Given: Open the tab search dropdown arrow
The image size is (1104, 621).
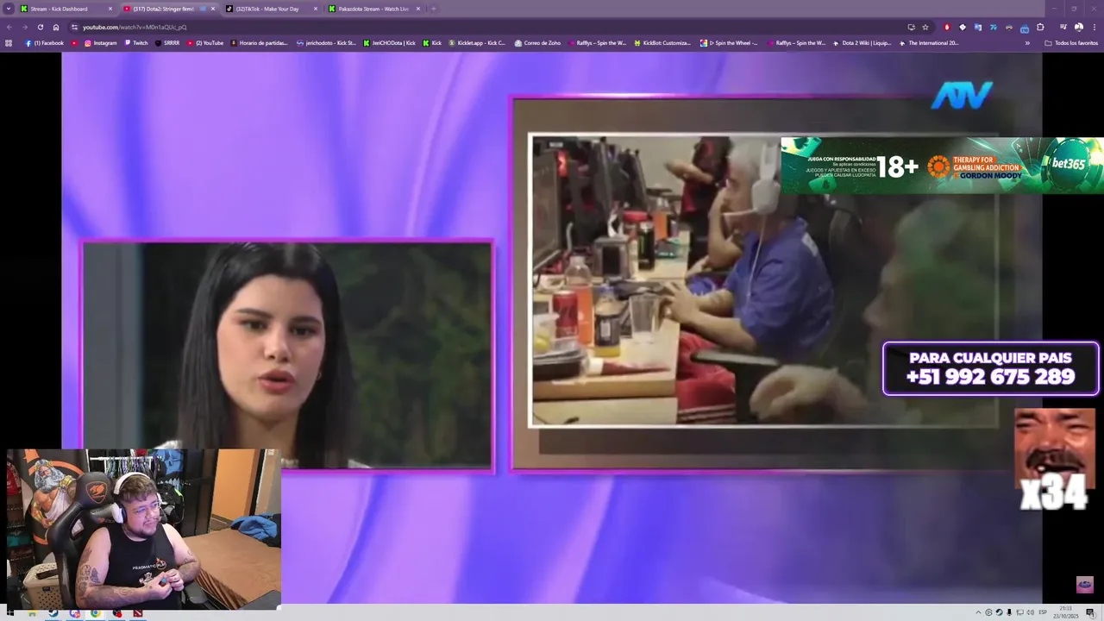Looking at the screenshot, I should 9,9.
